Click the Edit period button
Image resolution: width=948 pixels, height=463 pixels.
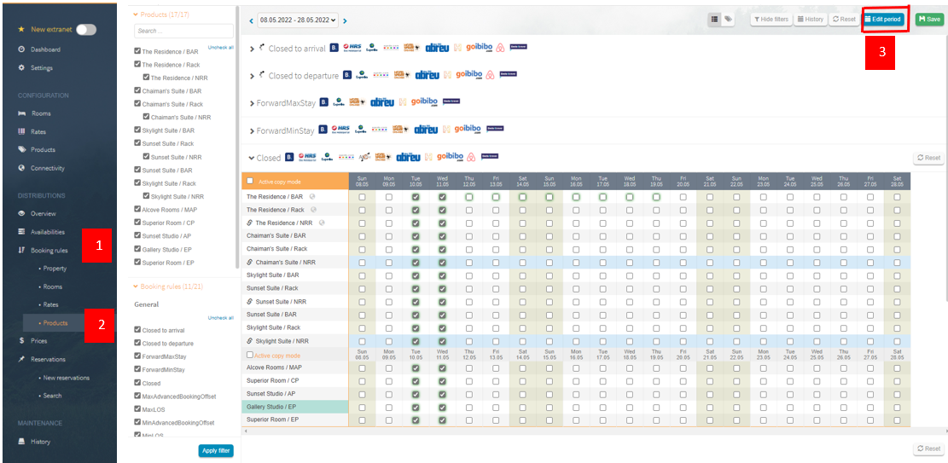pos(885,19)
